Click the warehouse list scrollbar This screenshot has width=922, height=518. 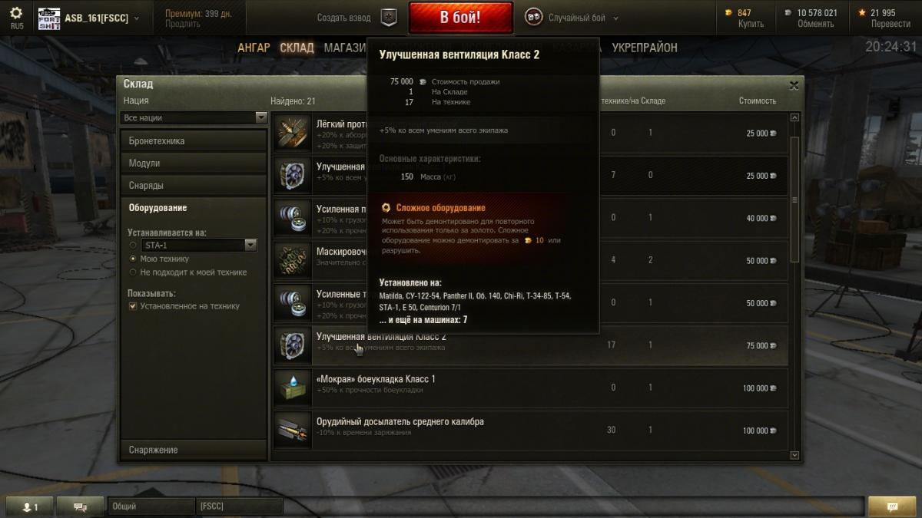[x=794, y=200]
